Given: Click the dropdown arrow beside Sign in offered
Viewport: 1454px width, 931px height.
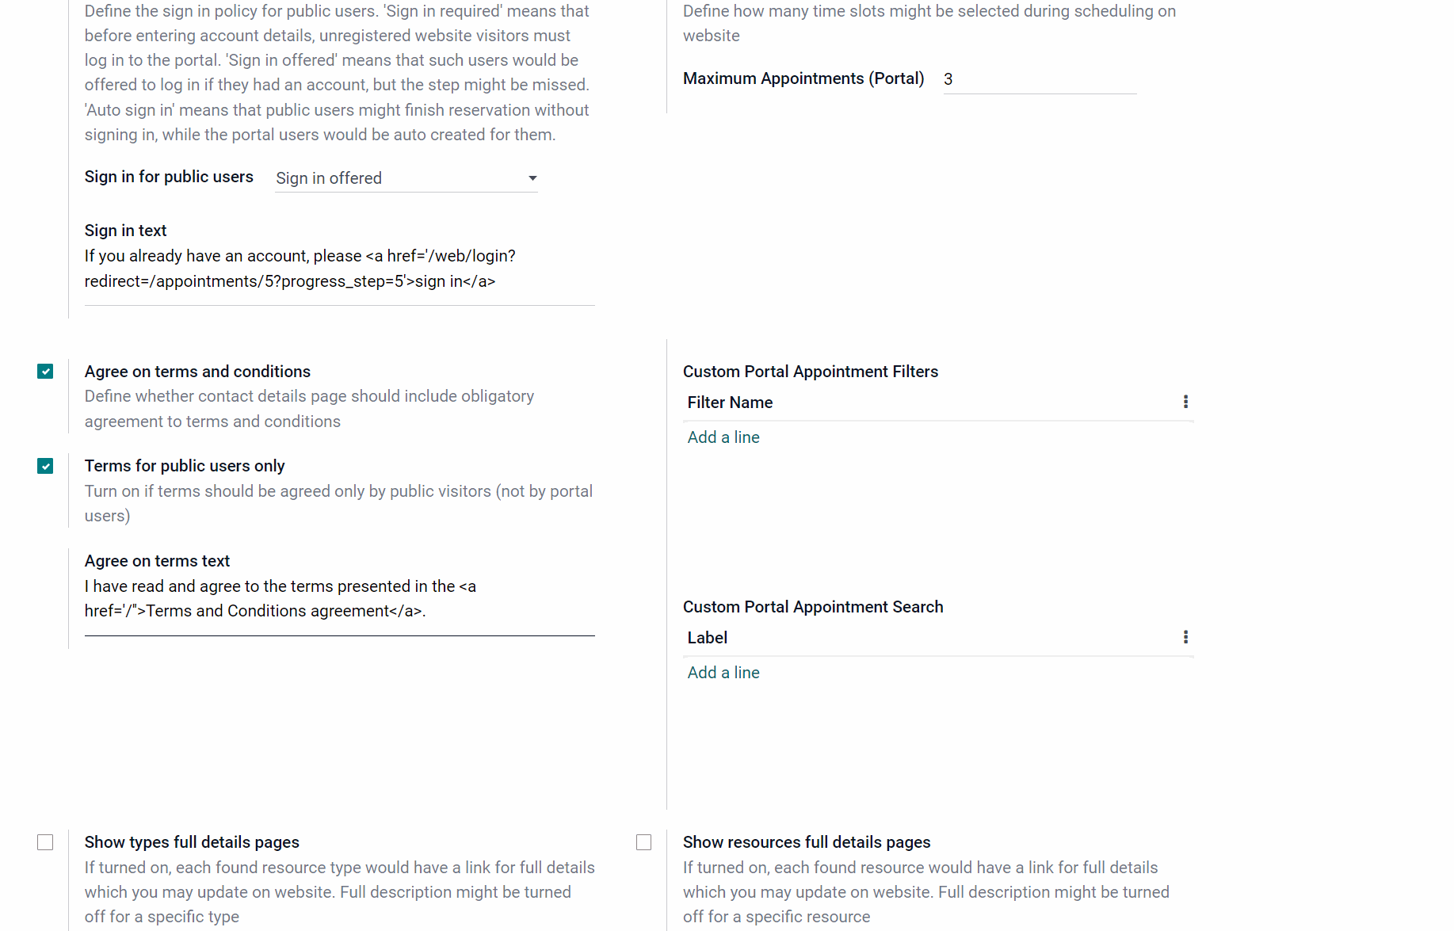Looking at the screenshot, I should (x=532, y=178).
